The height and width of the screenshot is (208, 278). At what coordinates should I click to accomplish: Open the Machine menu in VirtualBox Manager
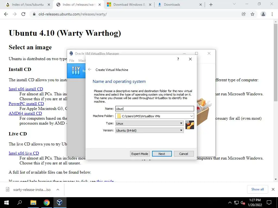tap(82, 61)
